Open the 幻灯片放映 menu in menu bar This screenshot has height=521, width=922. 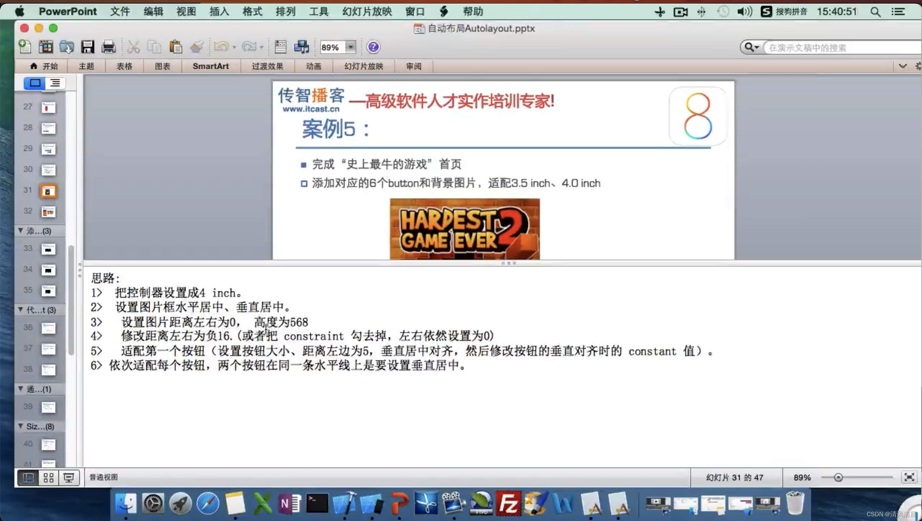367,12
